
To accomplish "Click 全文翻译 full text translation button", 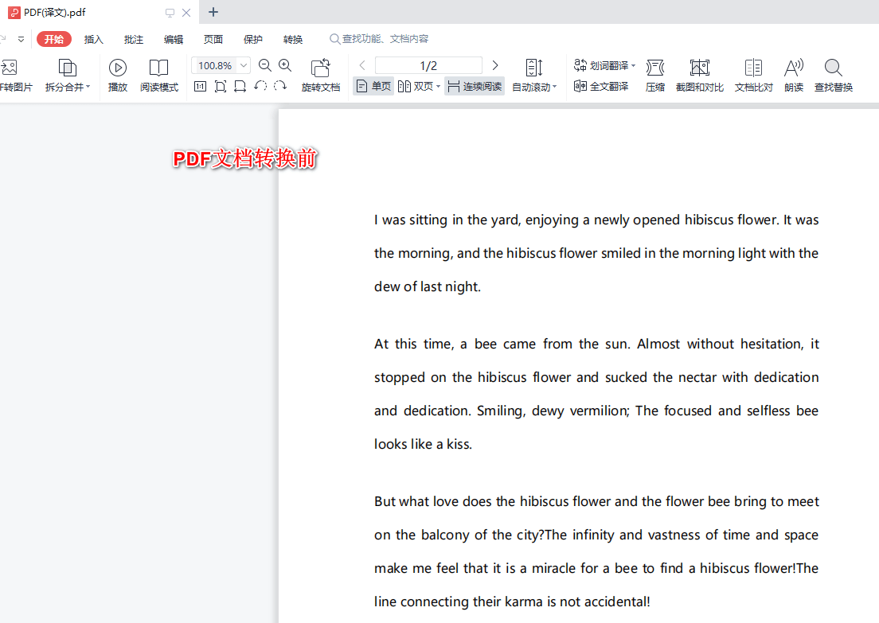I will pos(601,86).
